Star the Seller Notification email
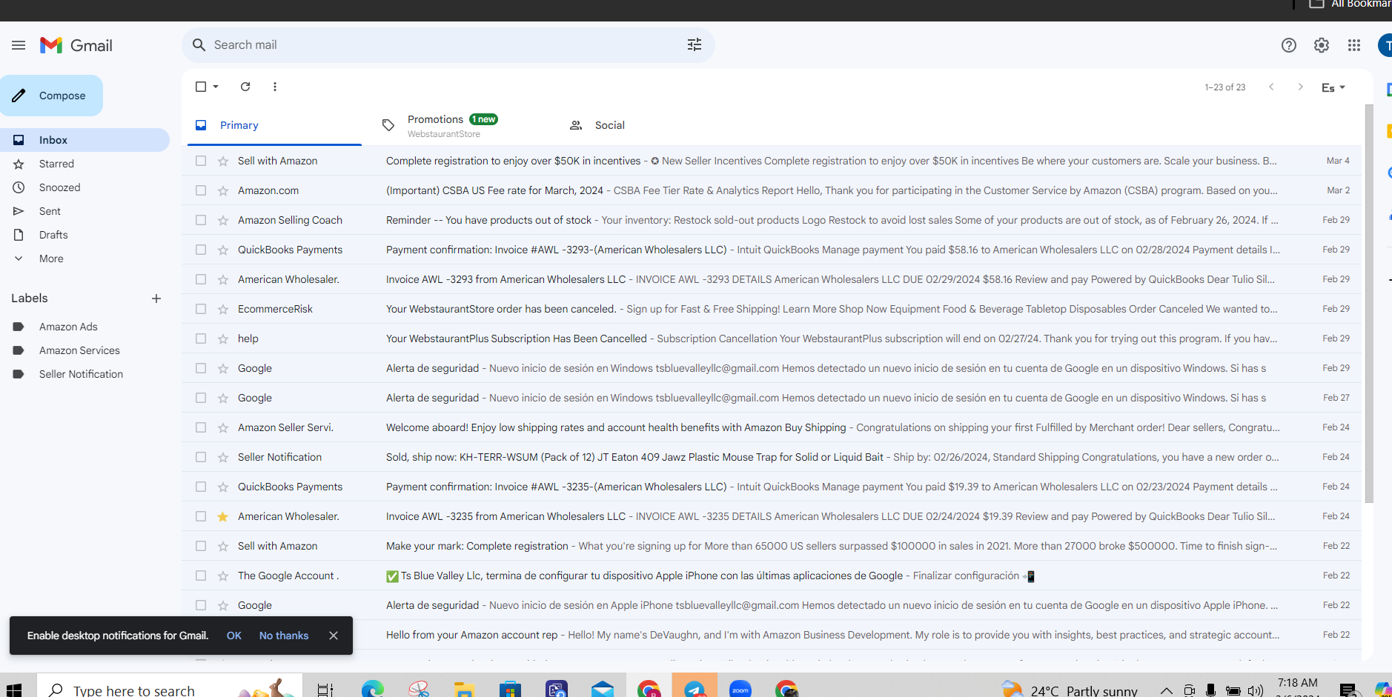Viewport: 1392px width, 697px height. pyautogui.click(x=222, y=457)
